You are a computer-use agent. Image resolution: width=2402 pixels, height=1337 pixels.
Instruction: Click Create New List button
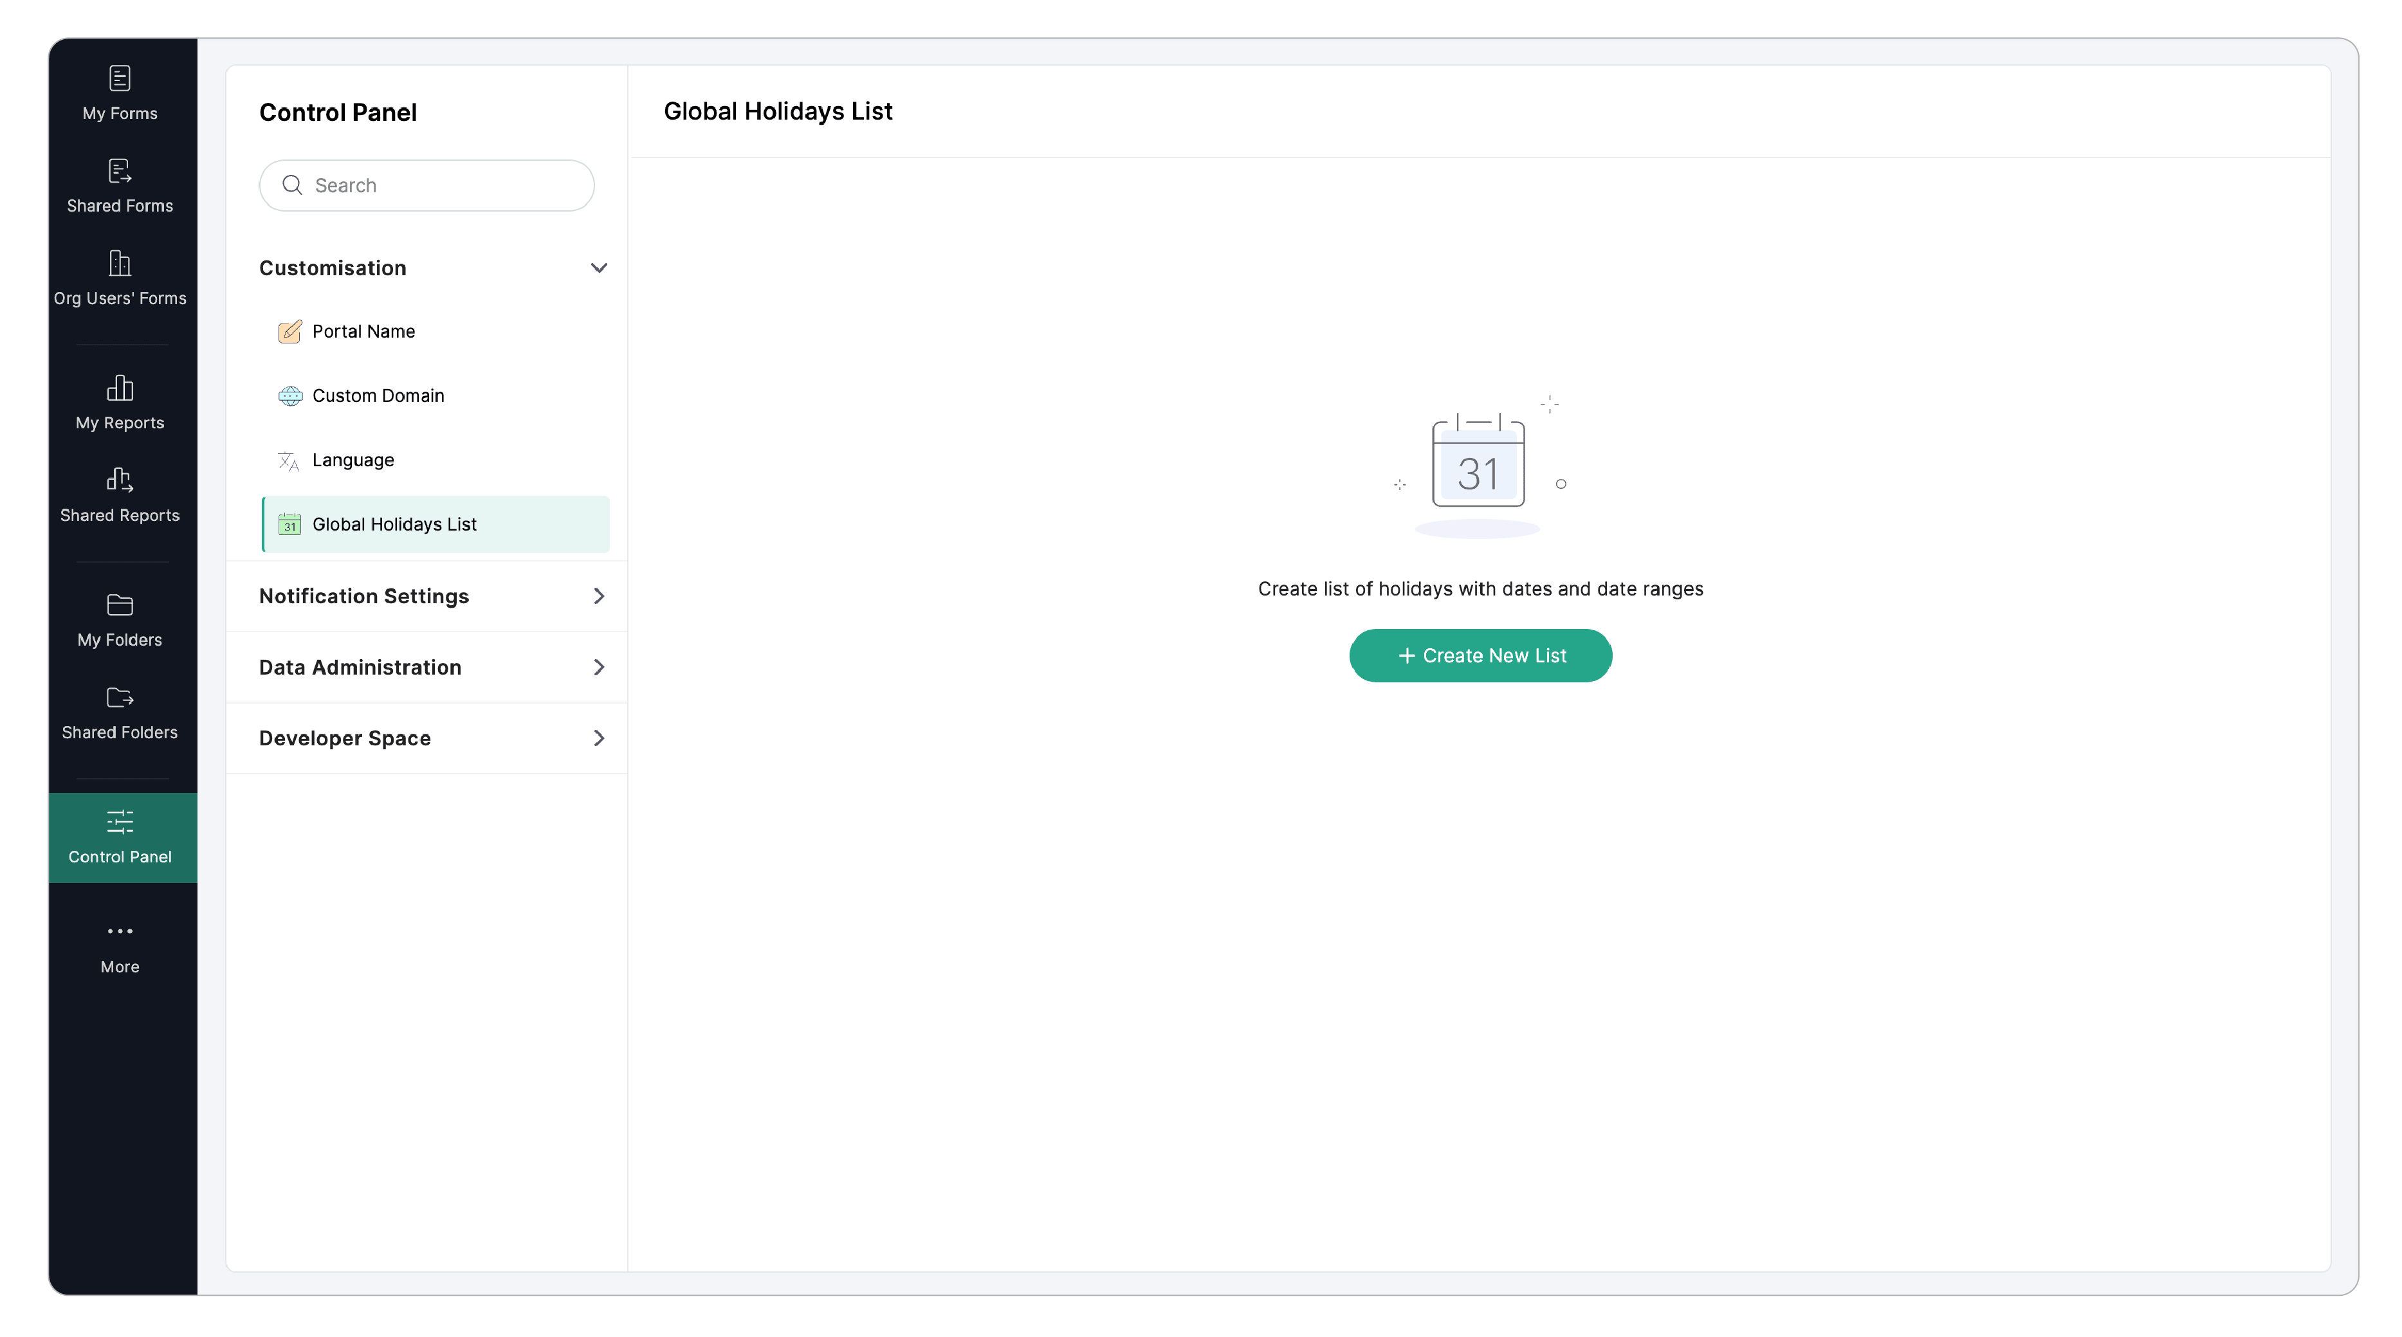1480,655
